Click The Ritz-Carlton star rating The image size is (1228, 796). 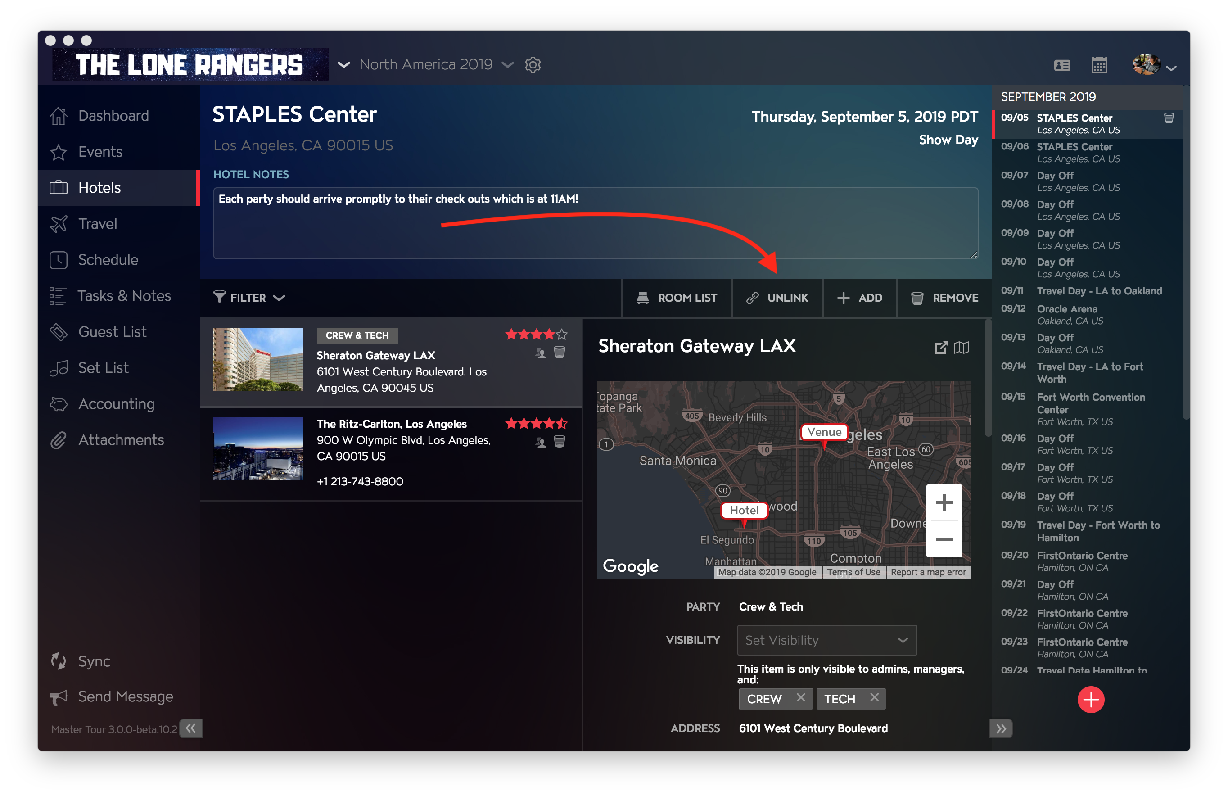536,423
